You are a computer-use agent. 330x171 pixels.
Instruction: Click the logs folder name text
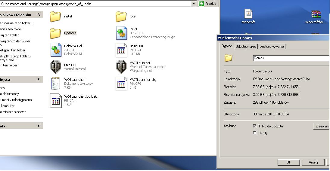(x=132, y=16)
